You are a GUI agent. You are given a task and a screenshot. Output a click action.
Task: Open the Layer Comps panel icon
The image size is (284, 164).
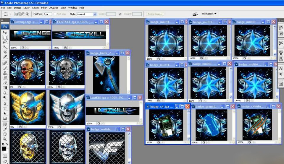(x=281, y=84)
